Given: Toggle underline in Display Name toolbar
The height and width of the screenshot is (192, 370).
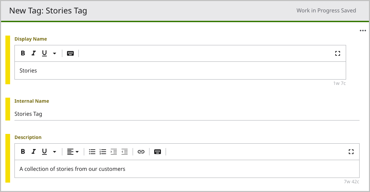Looking at the screenshot, I should click(x=44, y=53).
